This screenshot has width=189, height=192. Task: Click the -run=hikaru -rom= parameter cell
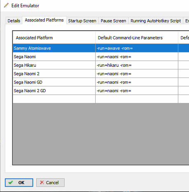[x=137, y=65]
